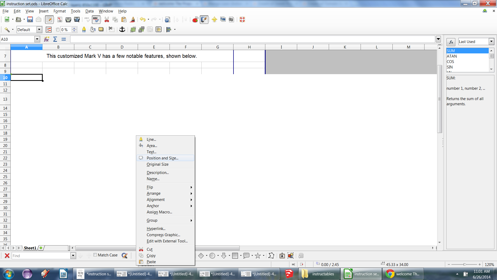
Task: Click the Crop image tool icon
Action: 111,30
